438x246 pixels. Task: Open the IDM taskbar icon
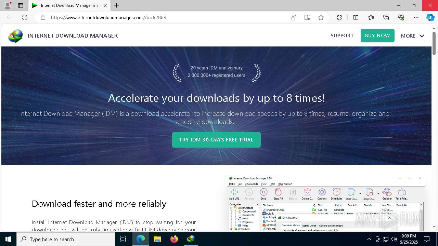click(191, 239)
